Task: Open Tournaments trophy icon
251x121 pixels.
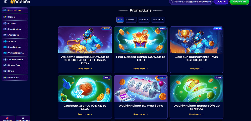Action: pyautogui.click(x=6, y=59)
